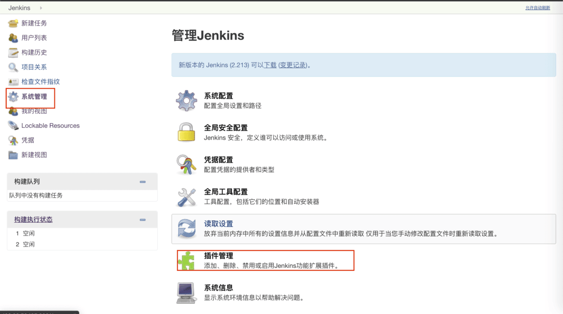Open the 新建视图 link label
The image size is (563, 314).
(34, 155)
